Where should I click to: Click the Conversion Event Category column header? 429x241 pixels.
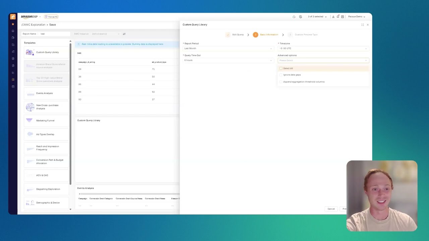pos(101,199)
